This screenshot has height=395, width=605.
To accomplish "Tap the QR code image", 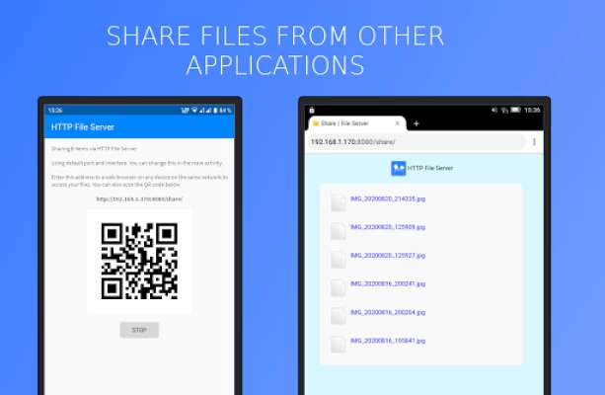I will pos(139,260).
